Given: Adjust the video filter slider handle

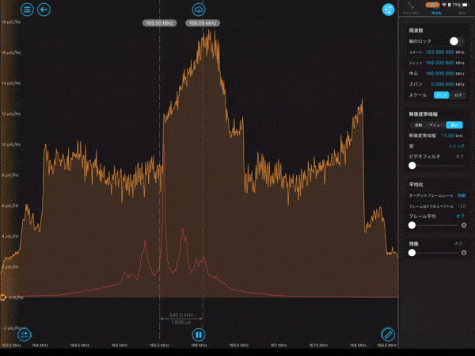Looking at the screenshot, I should pos(412,166).
